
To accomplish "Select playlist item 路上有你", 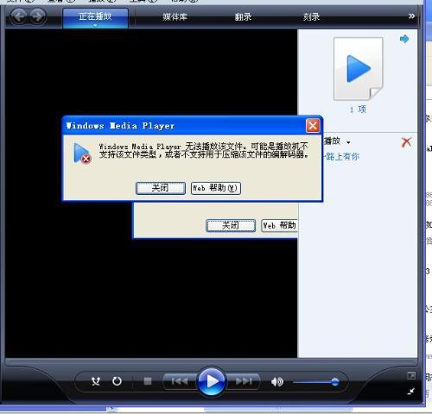I will [341, 157].
